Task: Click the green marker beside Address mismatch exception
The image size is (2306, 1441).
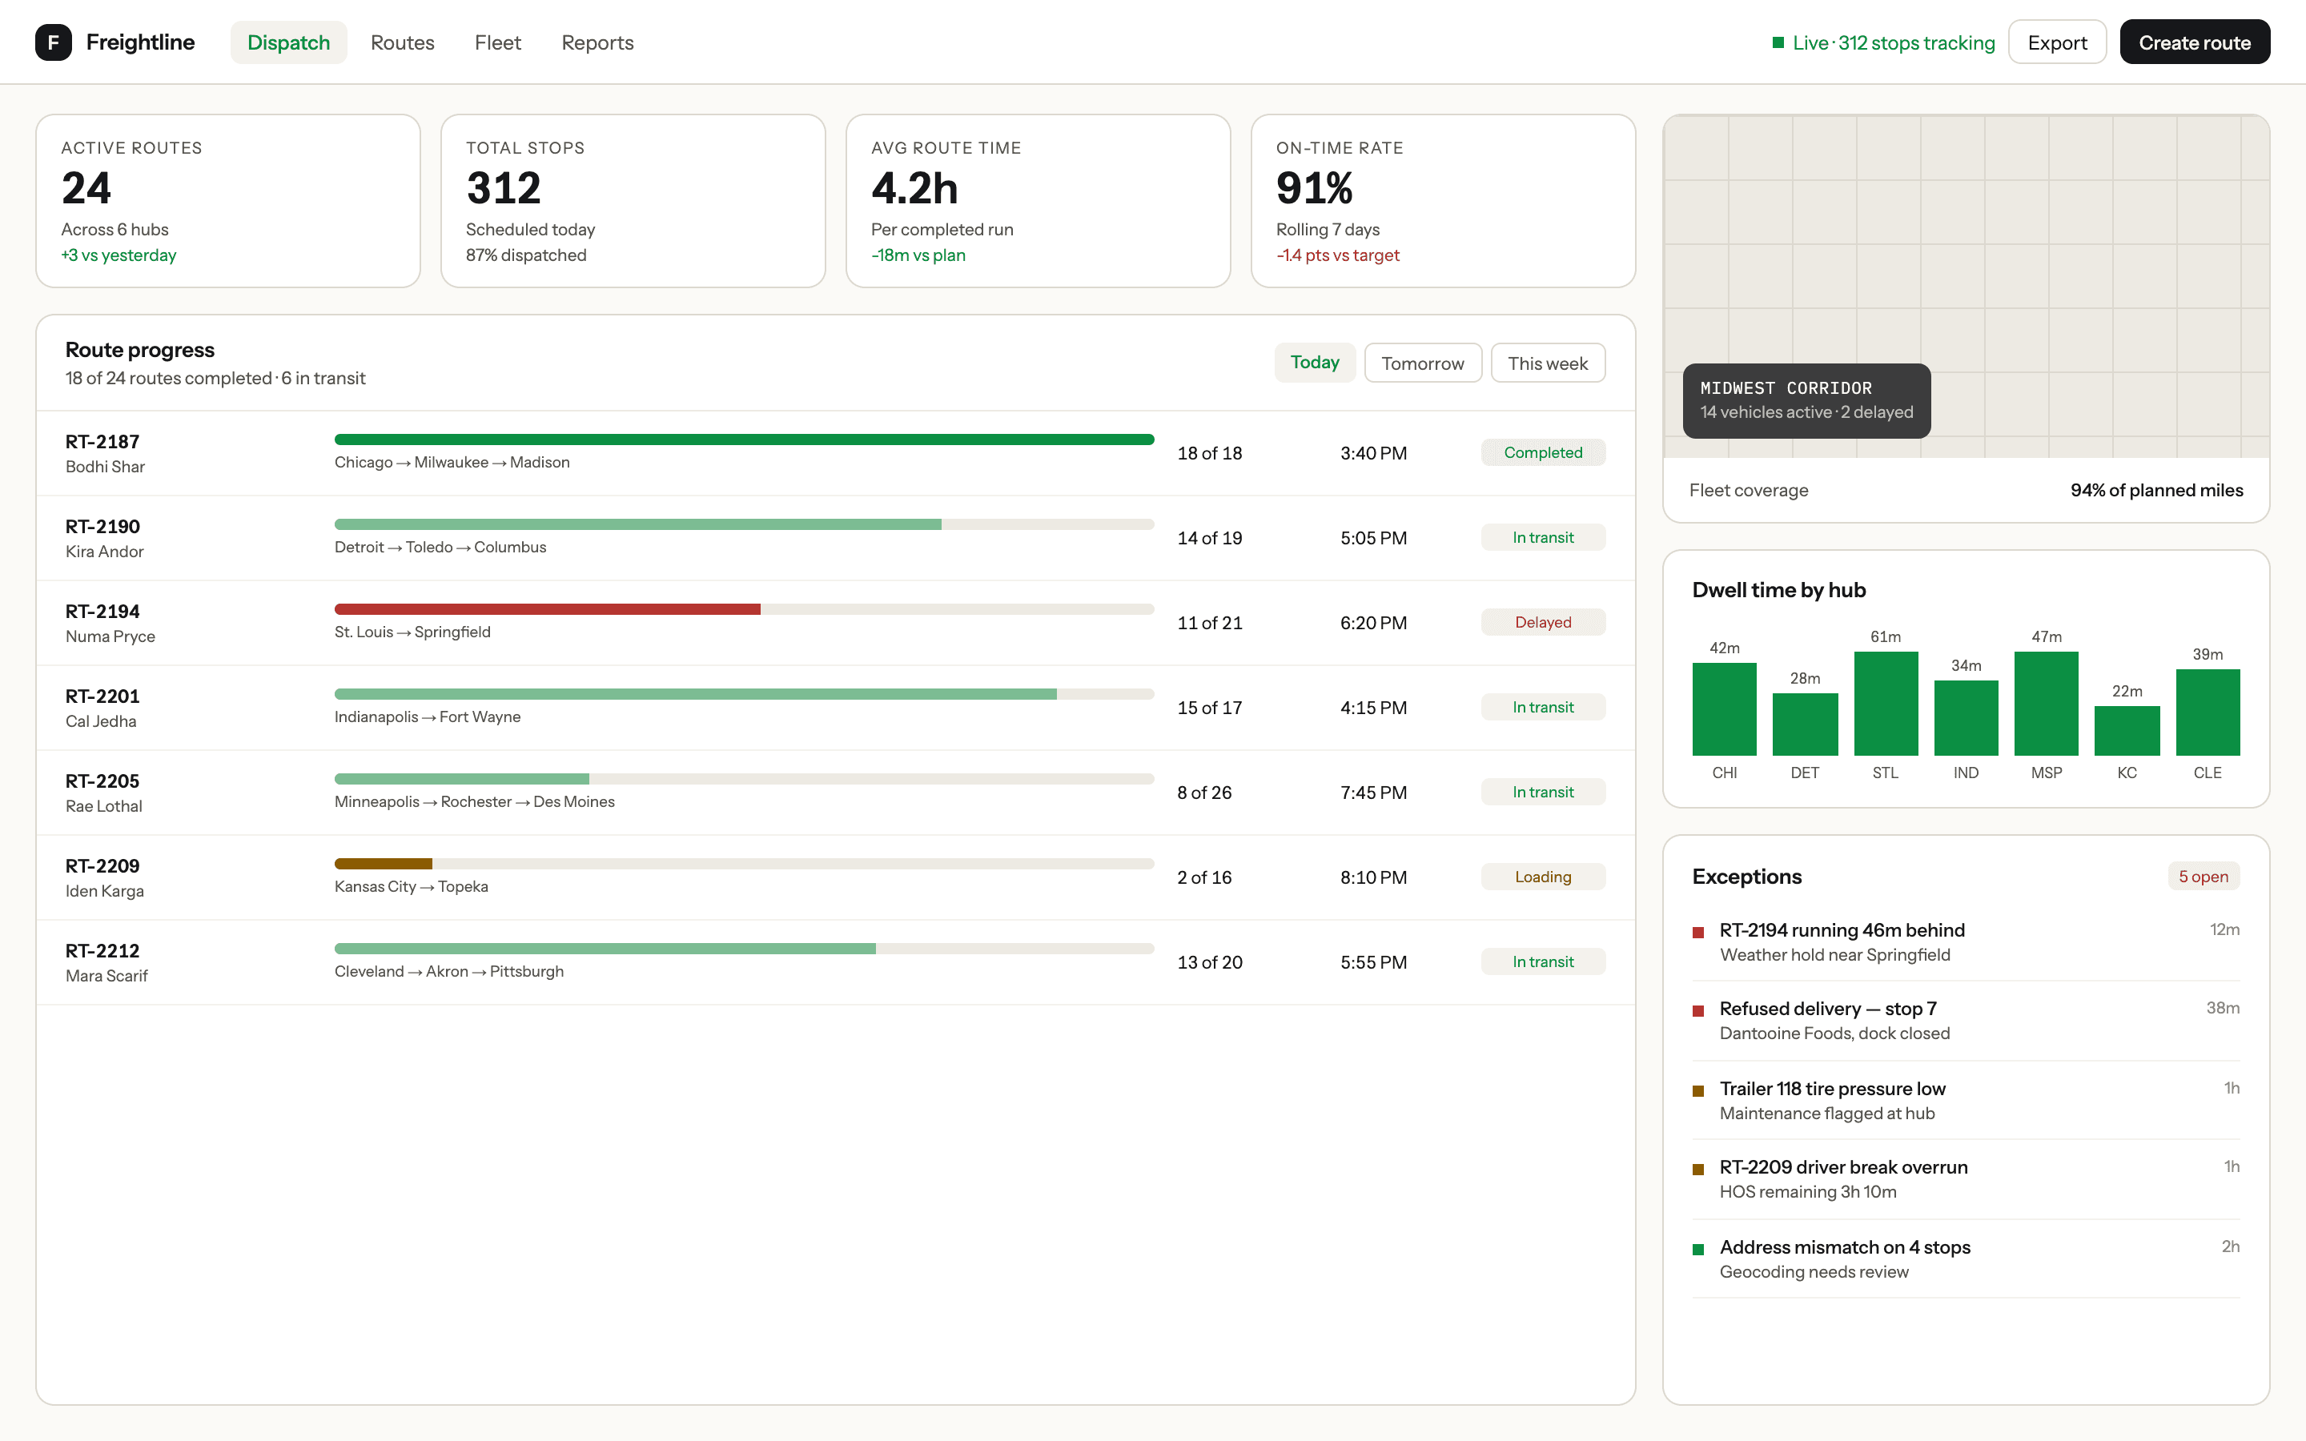Action: [x=1698, y=1249]
